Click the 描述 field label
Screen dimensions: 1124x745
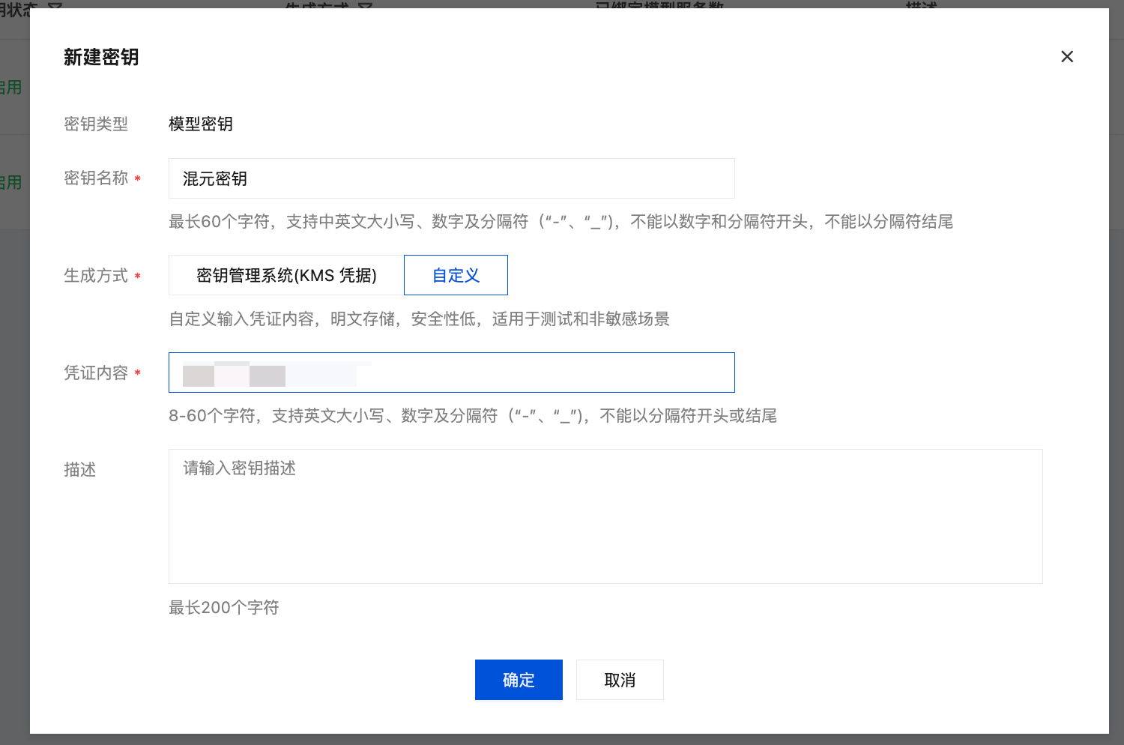tap(80, 470)
